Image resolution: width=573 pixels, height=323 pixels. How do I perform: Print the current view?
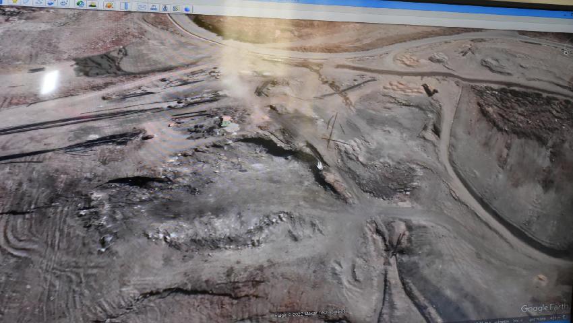(154, 7)
